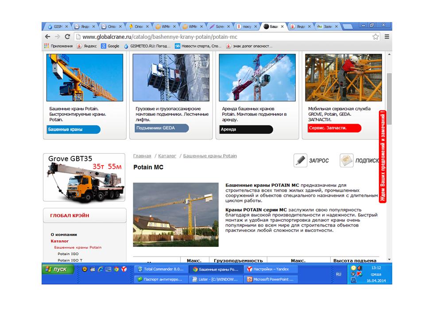Open the Windows пуск start button

pos(58,269)
